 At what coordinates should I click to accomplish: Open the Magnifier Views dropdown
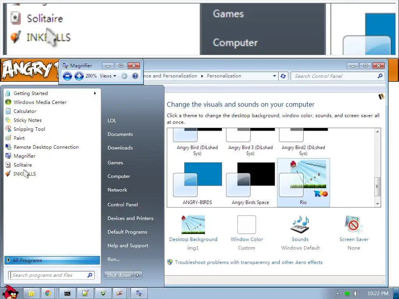[x=108, y=76]
